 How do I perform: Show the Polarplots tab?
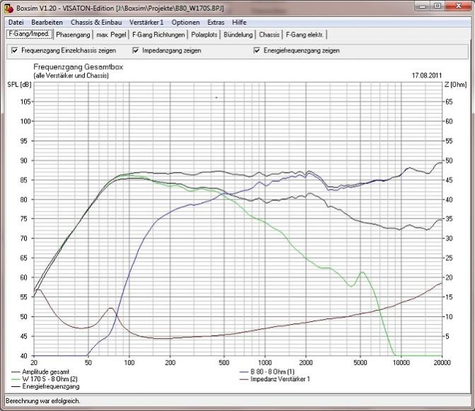point(205,35)
